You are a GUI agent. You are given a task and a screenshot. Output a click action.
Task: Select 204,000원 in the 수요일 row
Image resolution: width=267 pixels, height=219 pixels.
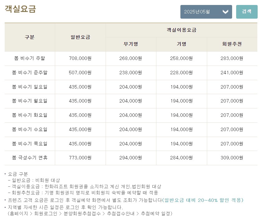pyautogui.click(x=131, y=129)
